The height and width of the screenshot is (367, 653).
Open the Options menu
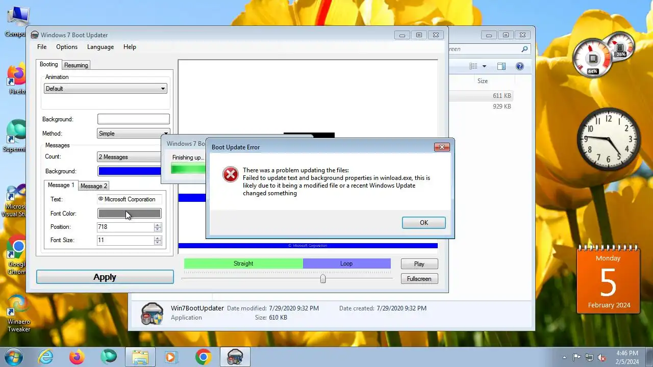pos(67,47)
